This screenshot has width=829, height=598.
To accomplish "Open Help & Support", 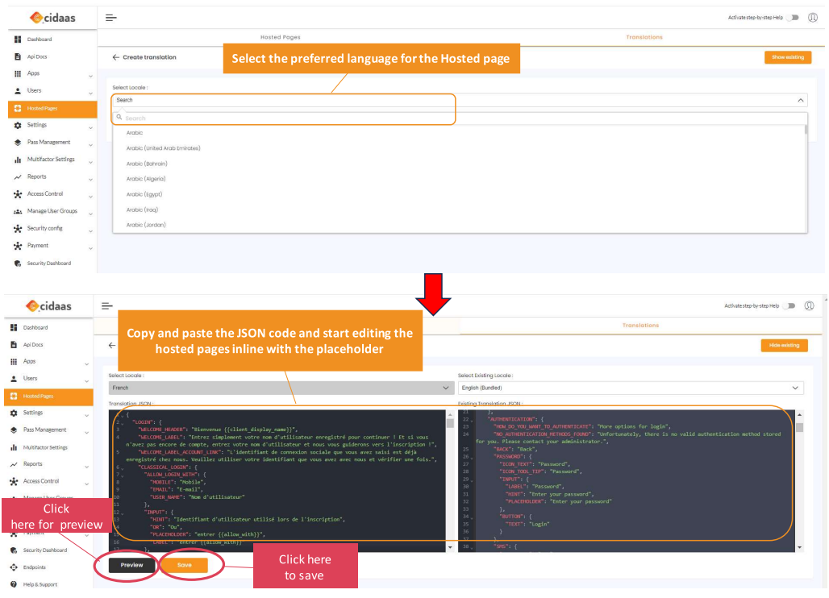I will (40, 584).
